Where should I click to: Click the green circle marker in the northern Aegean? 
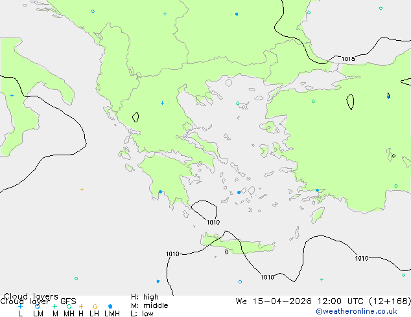click(x=237, y=104)
